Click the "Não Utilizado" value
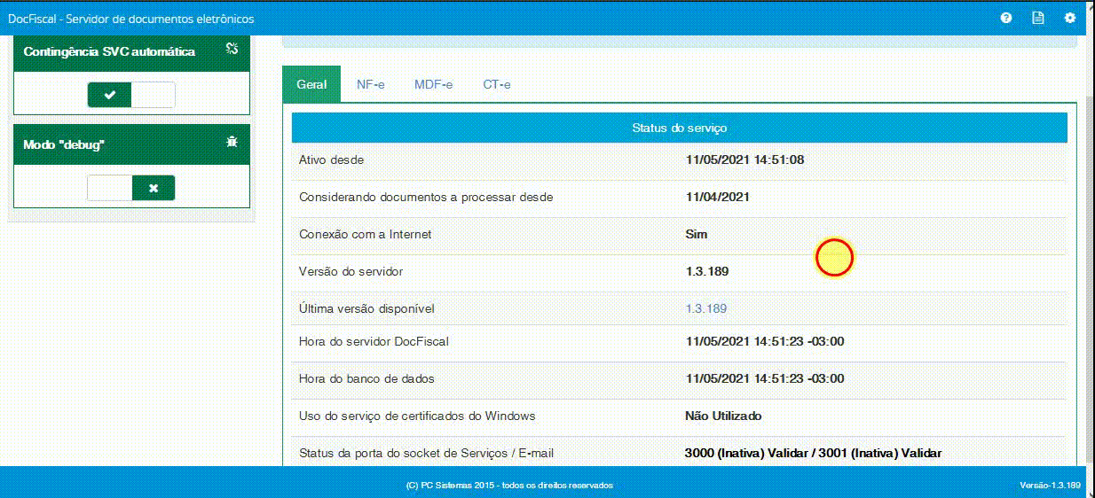Screen dimensions: 1095x498 click(x=723, y=416)
